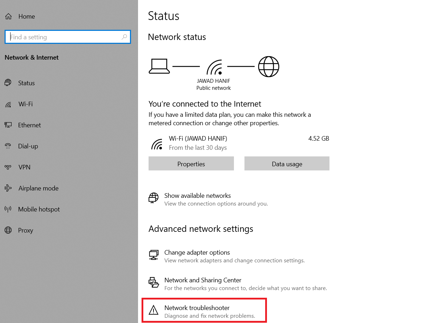Click the Public network label

(x=214, y=88)
